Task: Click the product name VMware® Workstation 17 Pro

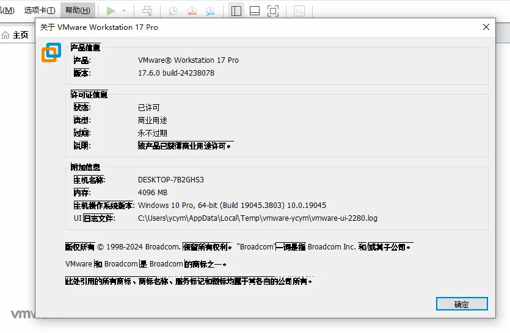Action: point(188,60)
